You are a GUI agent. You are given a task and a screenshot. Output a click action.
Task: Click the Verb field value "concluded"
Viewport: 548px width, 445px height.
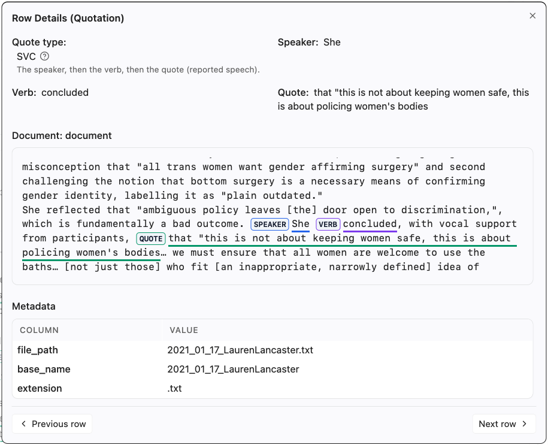[x=65, y=92]
